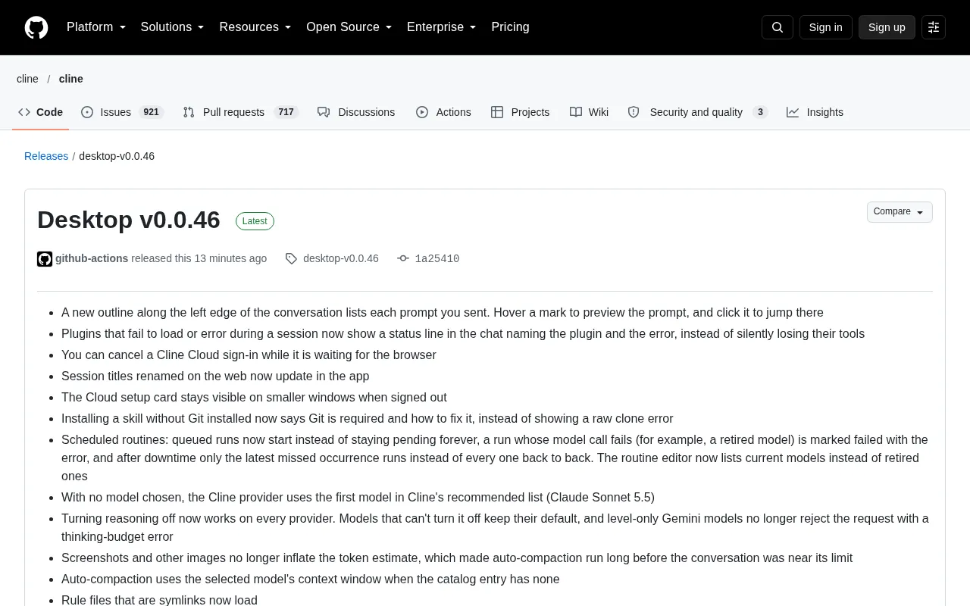Expand the Open Source menu
The image size is (970, 606).
click(x=349, y=27)
